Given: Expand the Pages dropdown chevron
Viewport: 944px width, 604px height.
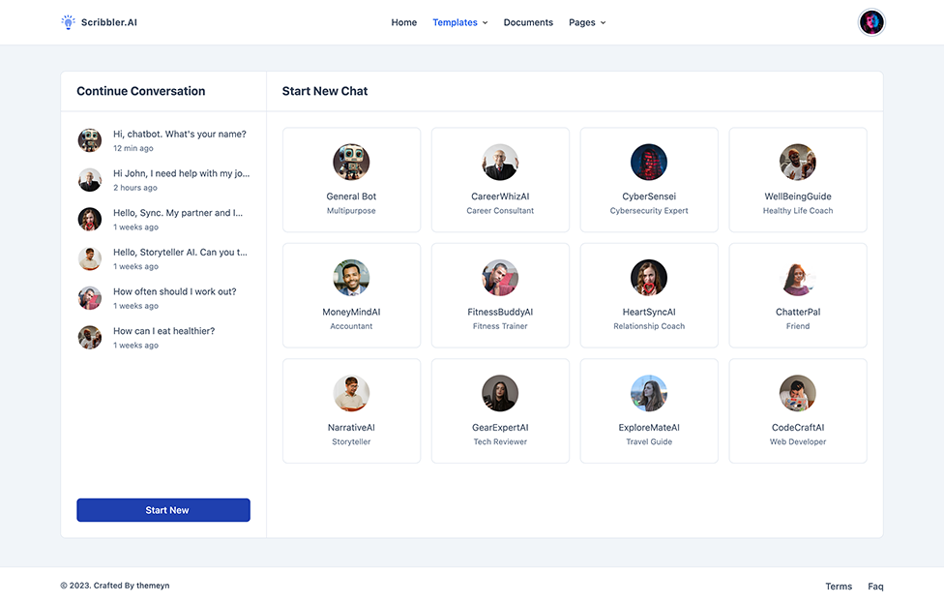Looking at the screenshot, I should 603,23.
